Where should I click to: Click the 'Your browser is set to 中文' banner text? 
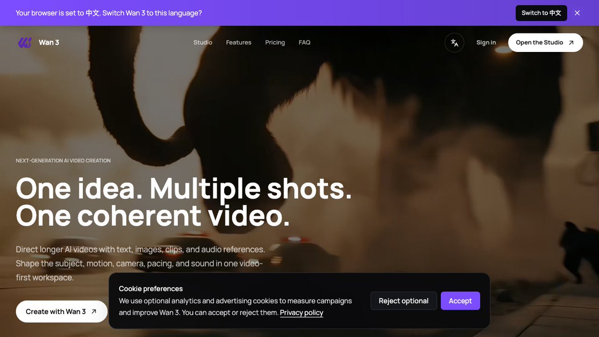coord(109,13)
